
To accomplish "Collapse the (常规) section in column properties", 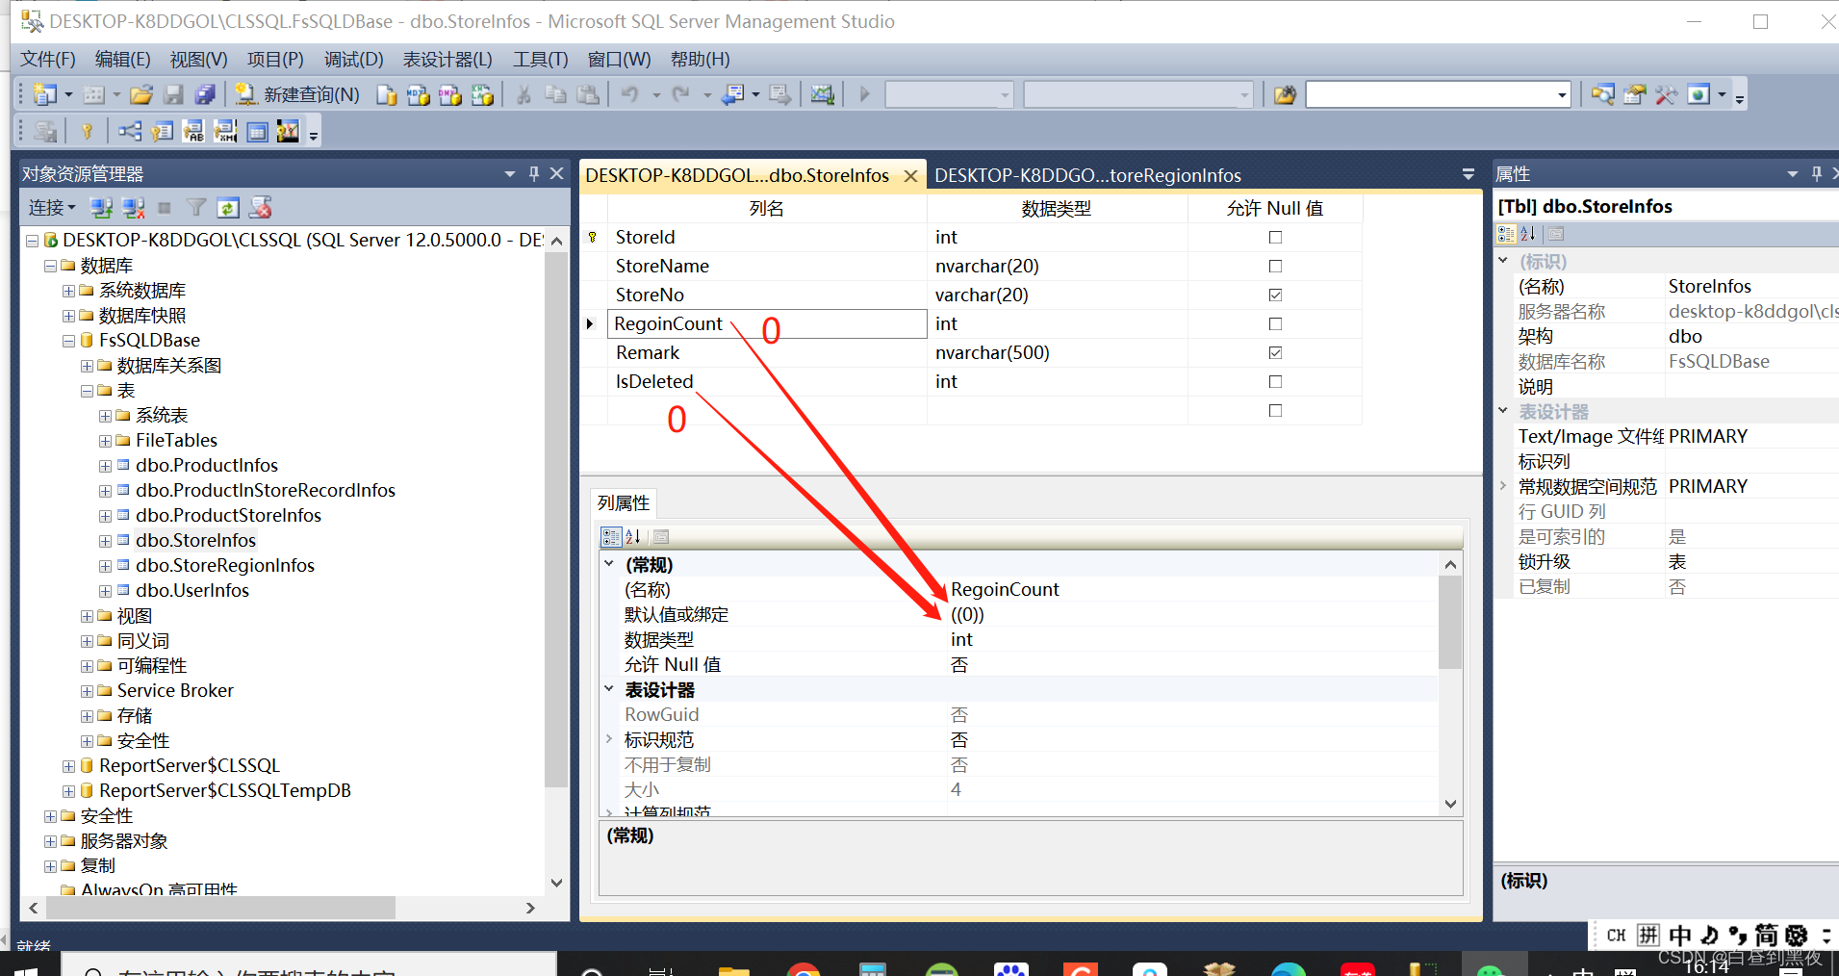I will [x=609, y=564].
